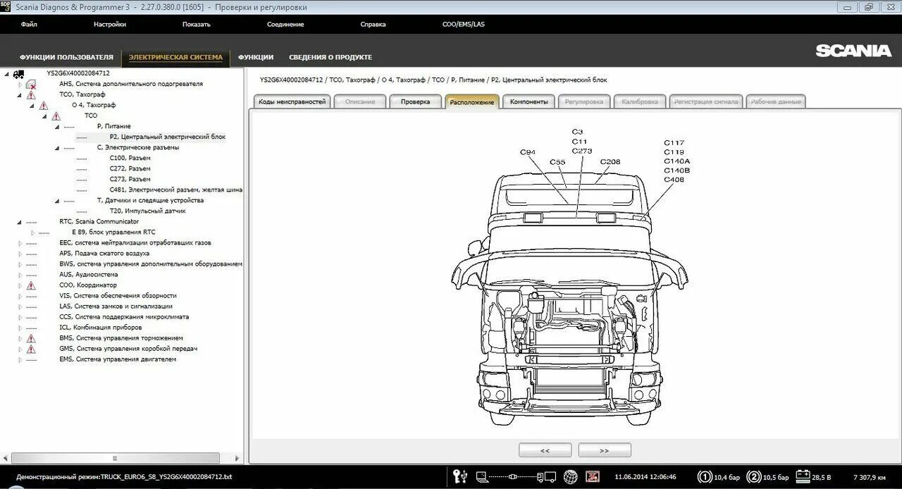Click the AHS heater box icon with red cross

[x=31, y=84]
